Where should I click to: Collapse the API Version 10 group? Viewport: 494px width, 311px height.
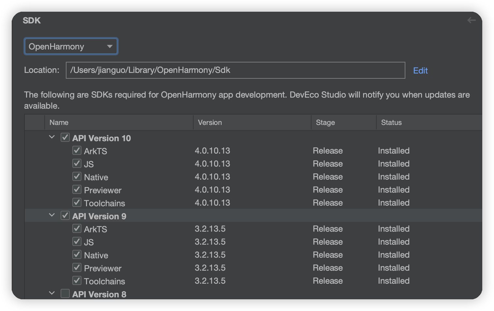coord(52,137)
